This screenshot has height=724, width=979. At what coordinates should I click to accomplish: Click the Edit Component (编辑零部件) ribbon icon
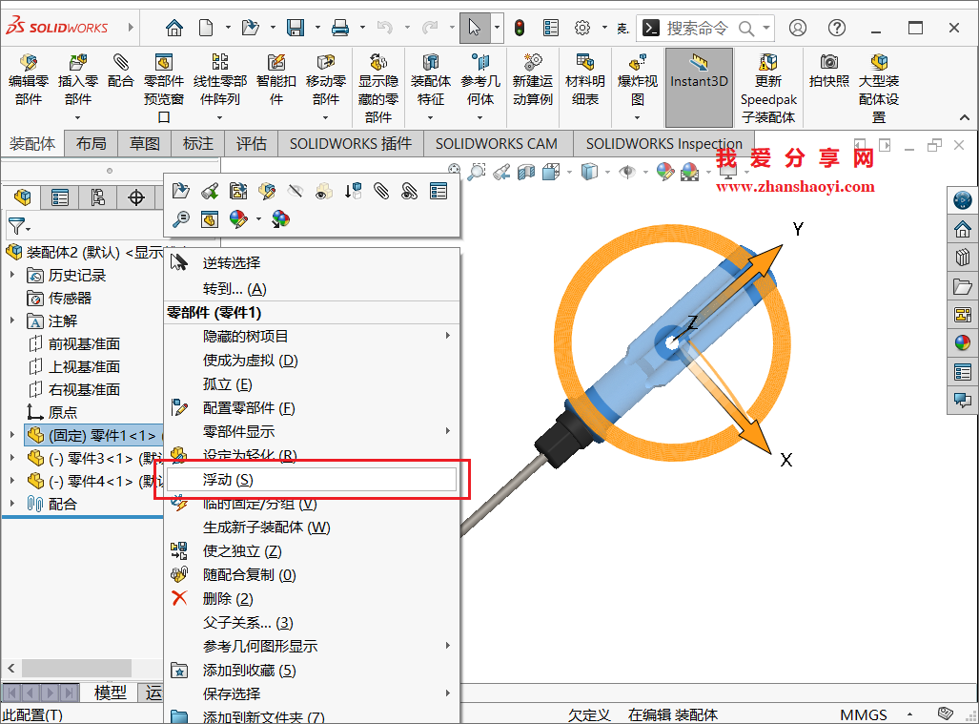click(x=28, y=62)
